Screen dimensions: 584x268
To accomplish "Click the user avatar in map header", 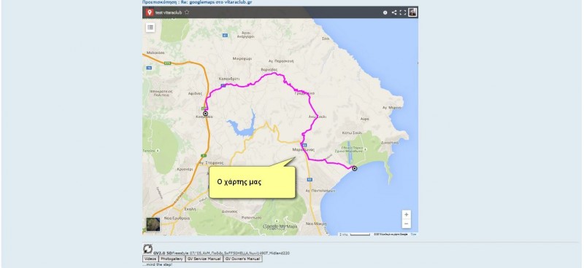I will [x=412, y=12].
